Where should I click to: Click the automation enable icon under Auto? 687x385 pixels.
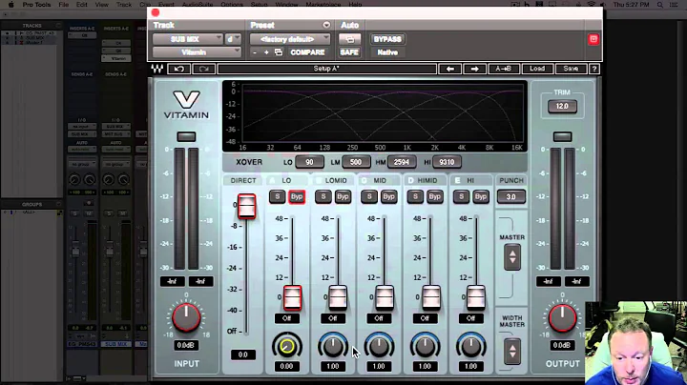pos(349,39)
